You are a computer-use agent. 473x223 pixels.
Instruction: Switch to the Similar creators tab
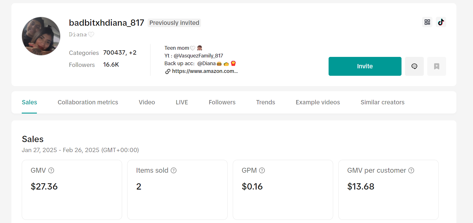[382, 102]
